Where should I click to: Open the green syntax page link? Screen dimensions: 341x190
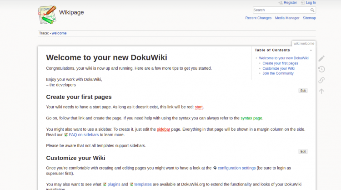click(x=251, y=118)
